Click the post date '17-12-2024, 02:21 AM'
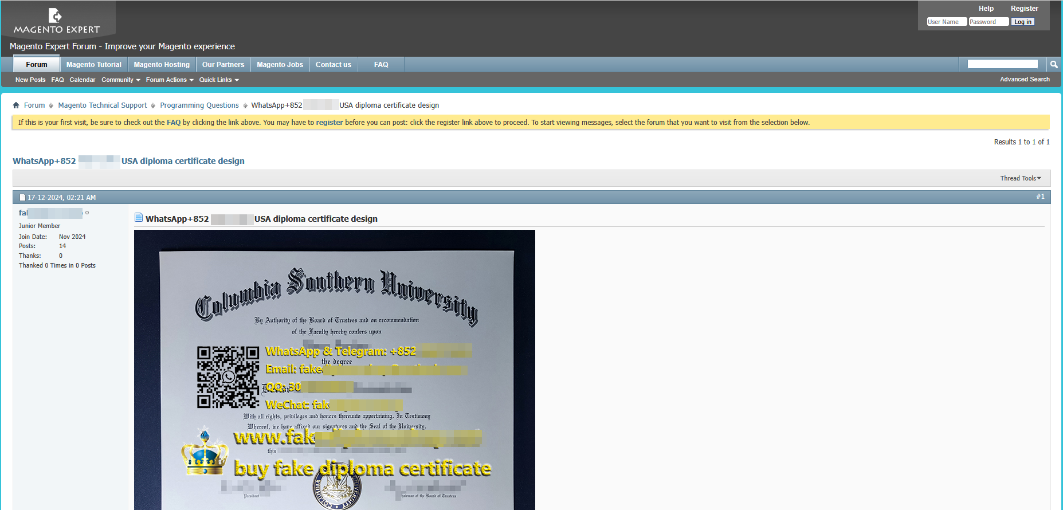This screenshot has height=510, width=1063. coord(62,198)
